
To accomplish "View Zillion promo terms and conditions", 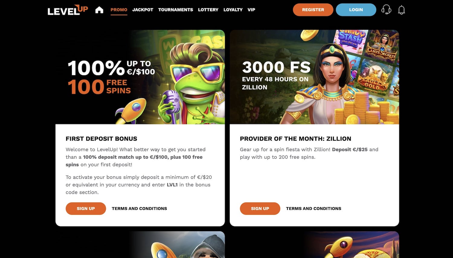I will point(313,208).
